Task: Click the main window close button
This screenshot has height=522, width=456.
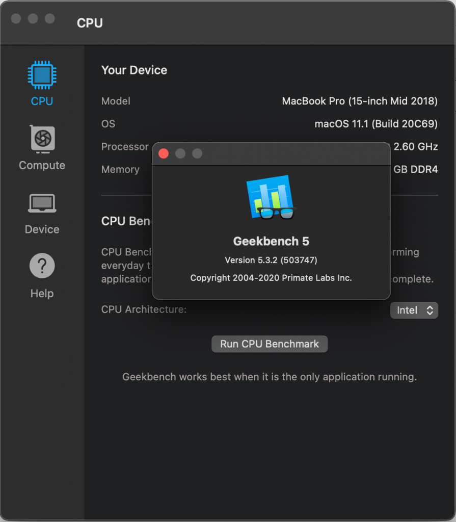Action: [16, 19]
